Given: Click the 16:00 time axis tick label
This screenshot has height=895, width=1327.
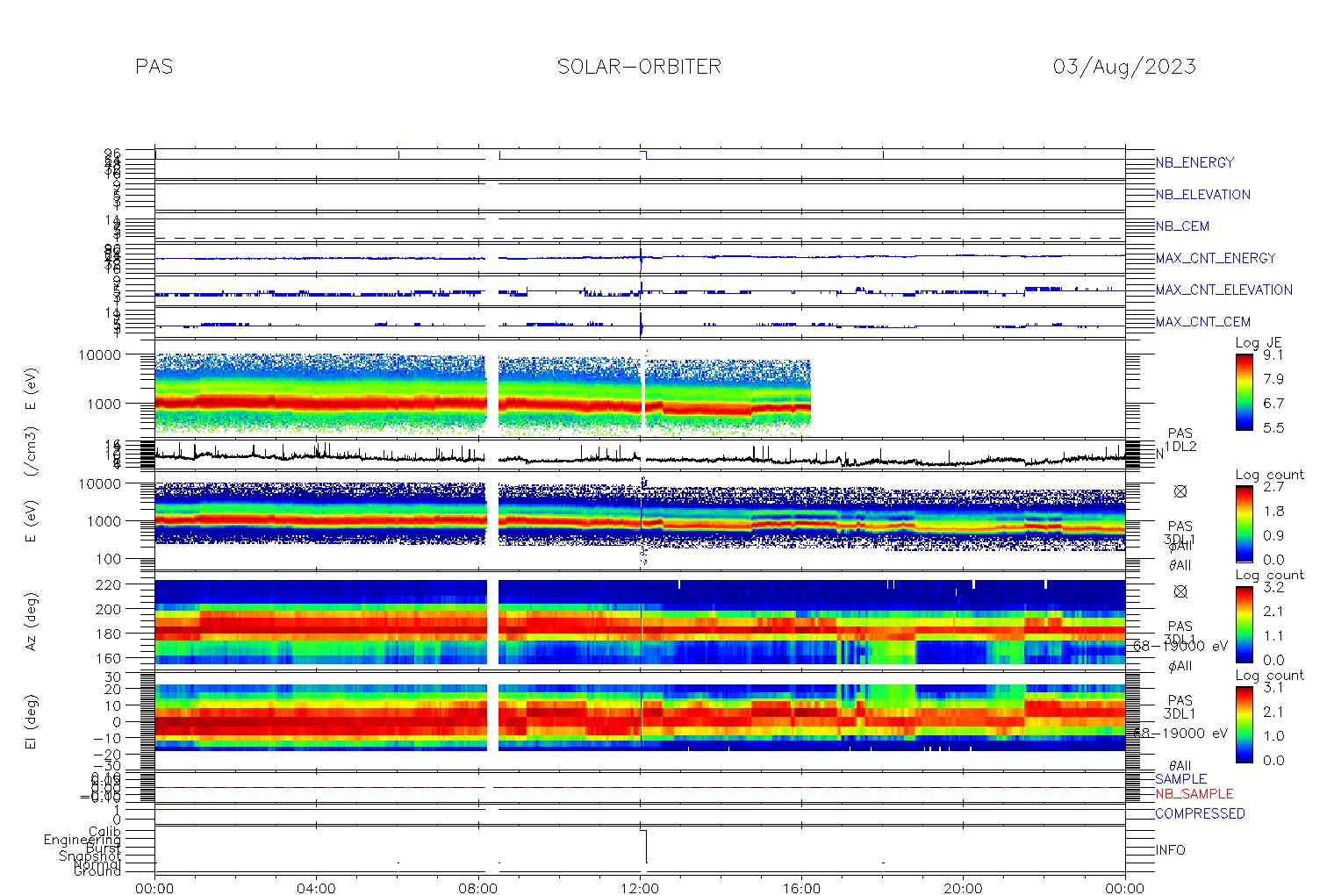Looking at the screenshot, I should [x=801, y=888].
